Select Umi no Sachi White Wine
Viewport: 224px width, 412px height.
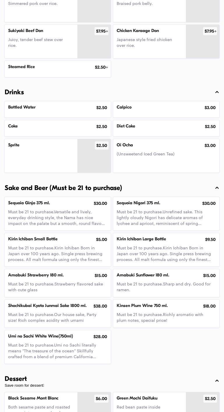(58, 347)
